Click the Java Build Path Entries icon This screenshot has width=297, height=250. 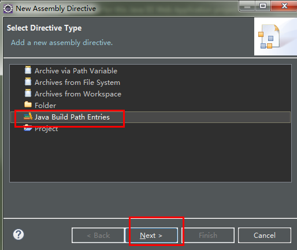click(28, 117)
